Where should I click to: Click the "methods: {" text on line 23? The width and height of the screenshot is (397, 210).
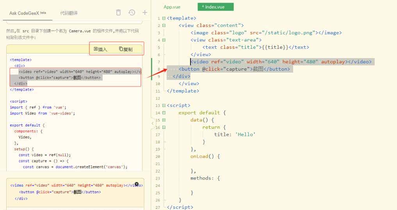pos(205,178)
